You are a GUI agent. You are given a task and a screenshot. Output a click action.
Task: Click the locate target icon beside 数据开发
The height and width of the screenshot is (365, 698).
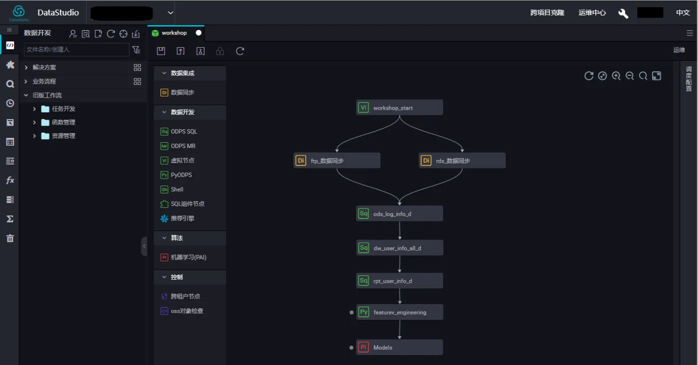(x=123, y=34)
